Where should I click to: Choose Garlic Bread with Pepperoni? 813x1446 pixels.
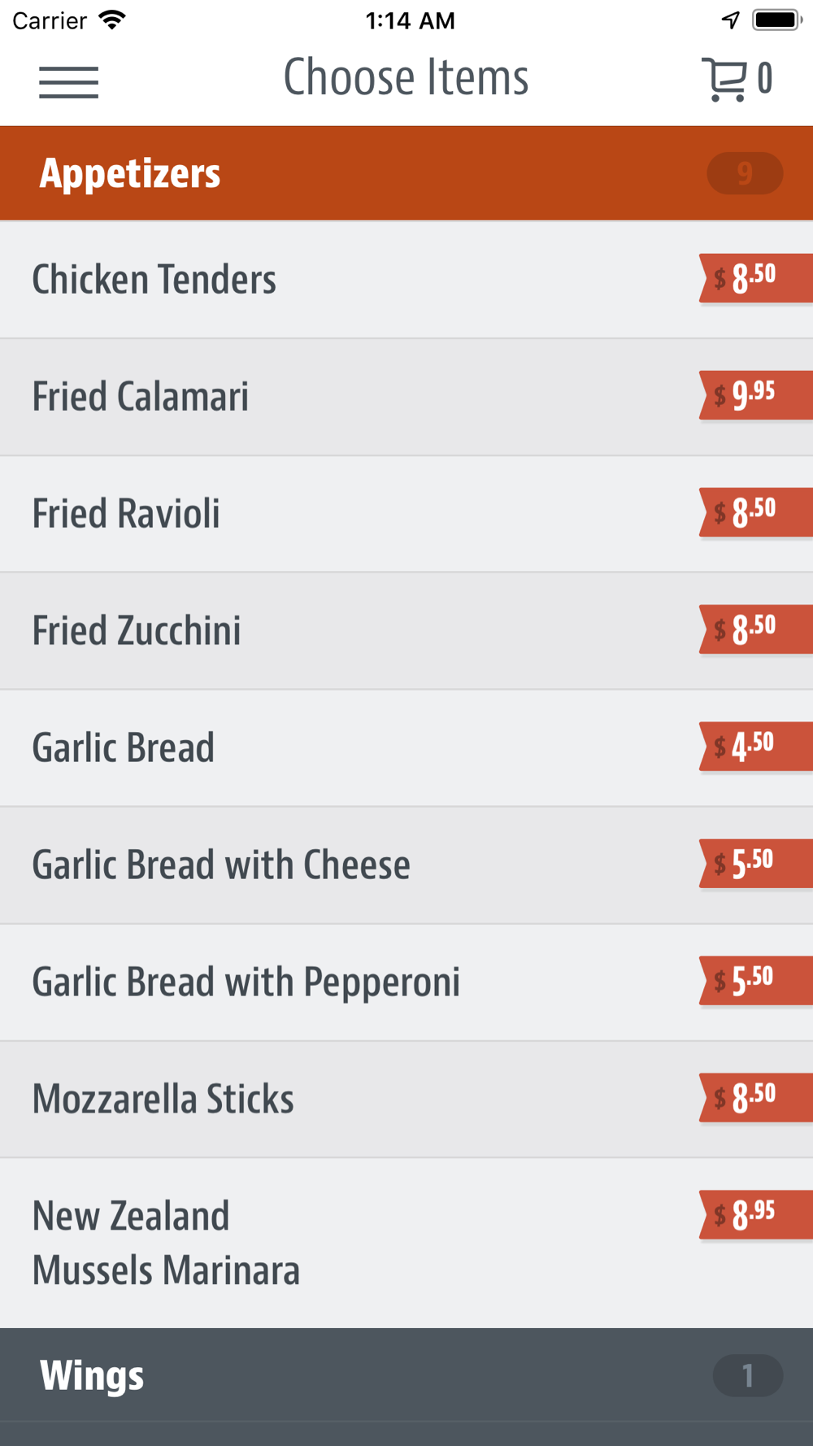pos(406,982)
